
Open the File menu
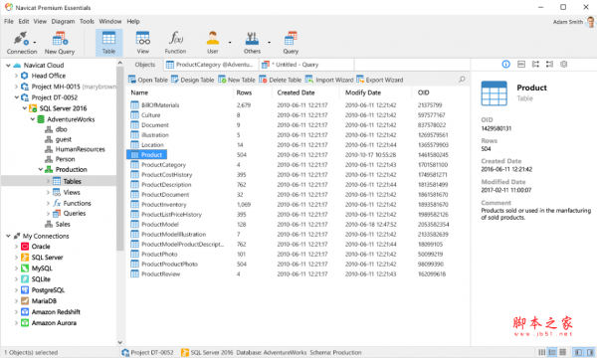[9, 21]
